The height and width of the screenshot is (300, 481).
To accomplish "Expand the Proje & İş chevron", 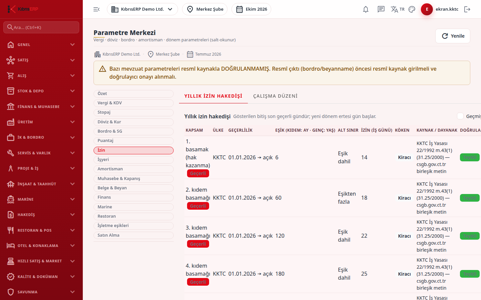I will pos(72,168).
